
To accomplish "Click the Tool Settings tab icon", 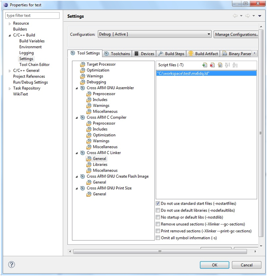I will [x=73, y=53].
